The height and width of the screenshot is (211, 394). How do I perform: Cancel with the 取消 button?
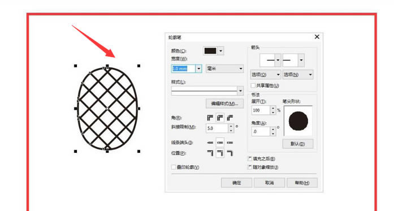pyautogui.click(x=270, y=183)
